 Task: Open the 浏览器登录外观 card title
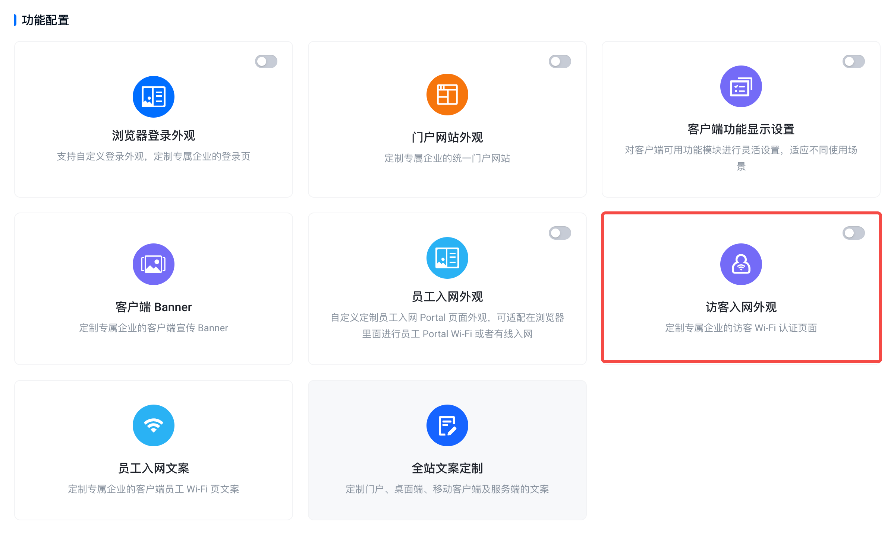coord(153,135)
